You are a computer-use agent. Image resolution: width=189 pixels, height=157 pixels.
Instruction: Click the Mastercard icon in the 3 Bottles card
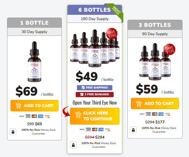tap(155, 114)
